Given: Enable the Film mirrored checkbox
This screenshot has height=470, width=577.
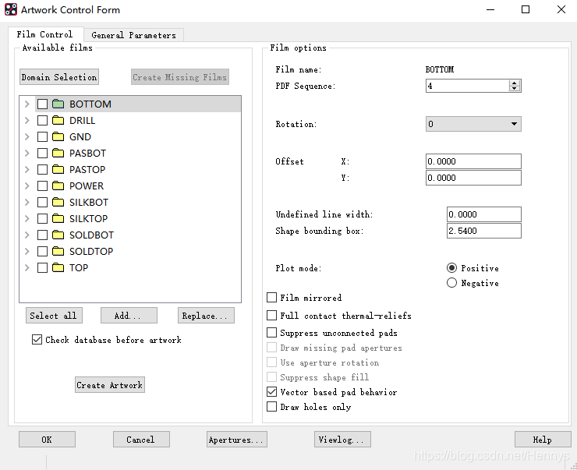Looking at the screenshot, I should point(272,298).
